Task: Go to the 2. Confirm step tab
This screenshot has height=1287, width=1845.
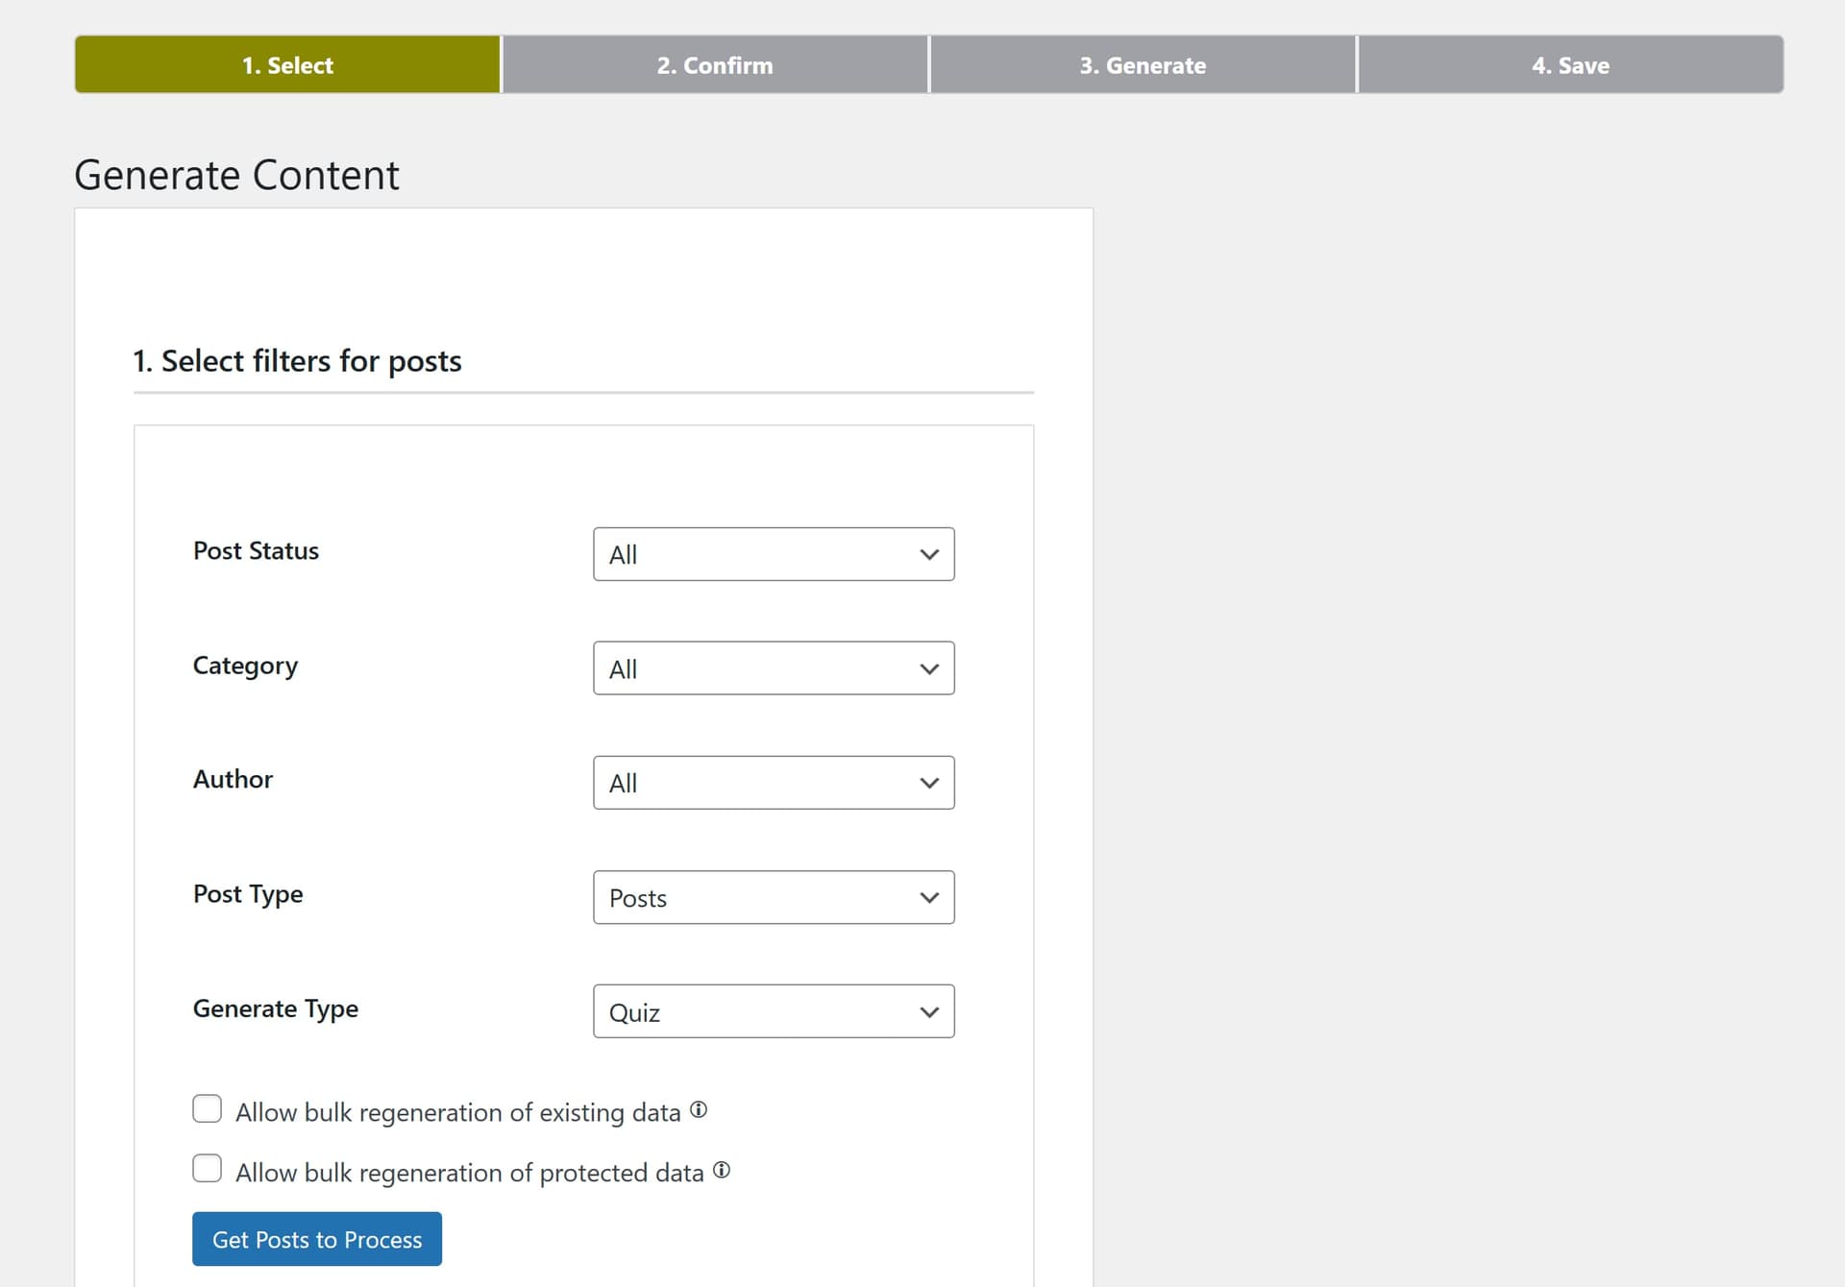Action: coord(715,64)
